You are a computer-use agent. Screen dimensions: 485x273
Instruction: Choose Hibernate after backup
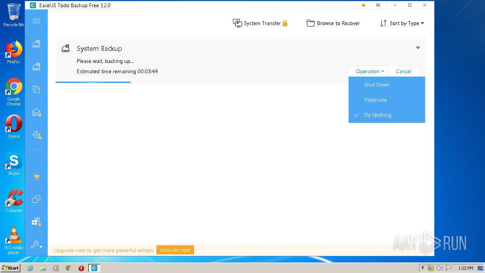pos(387,100)
